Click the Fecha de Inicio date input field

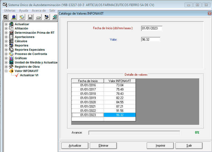152,28
